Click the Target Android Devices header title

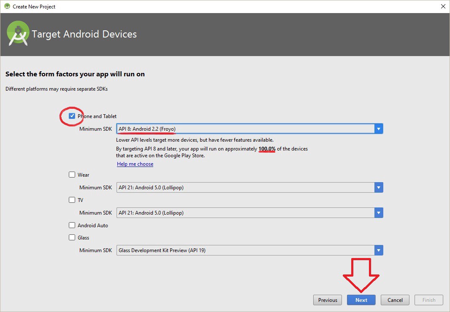(x=84, y=34)
